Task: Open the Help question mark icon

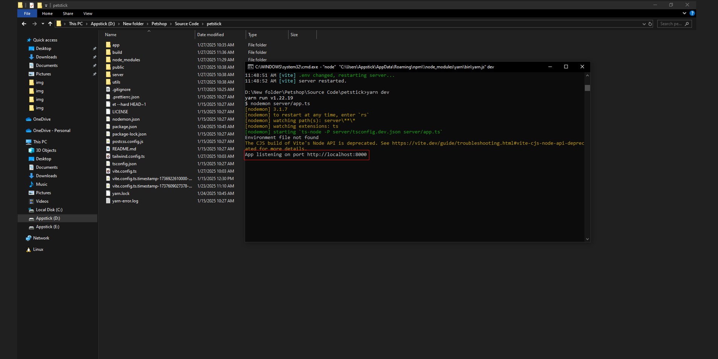Action: (x=692, y=13)
